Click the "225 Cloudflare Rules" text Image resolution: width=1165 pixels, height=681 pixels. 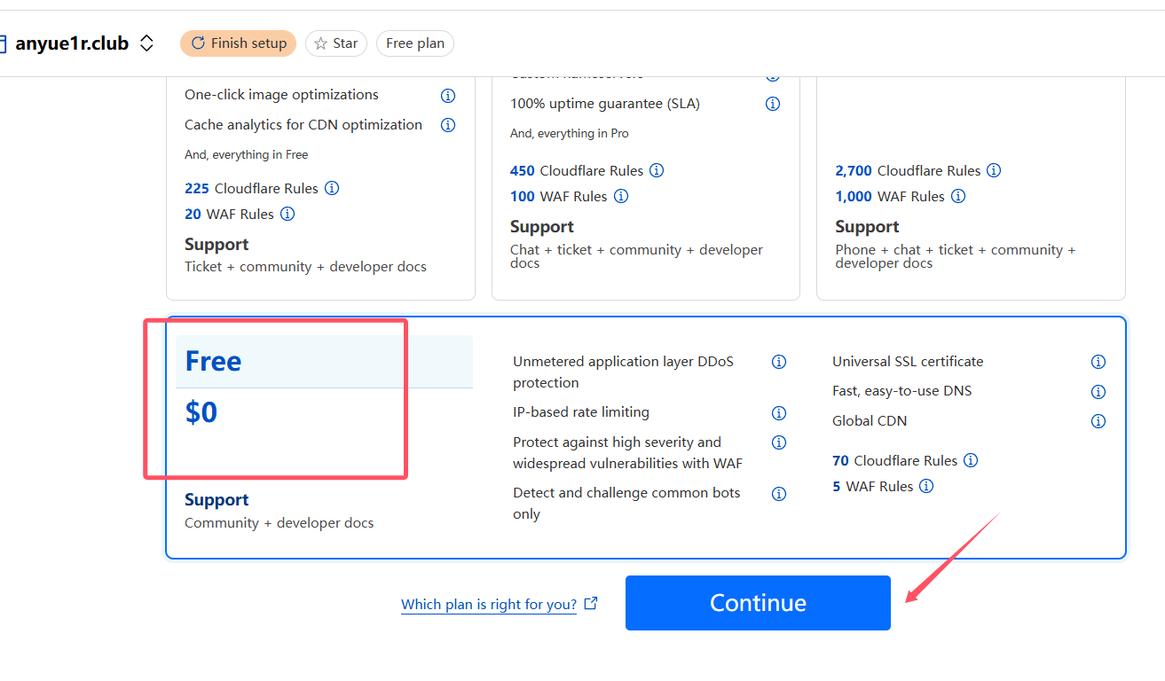coord(251,188)
